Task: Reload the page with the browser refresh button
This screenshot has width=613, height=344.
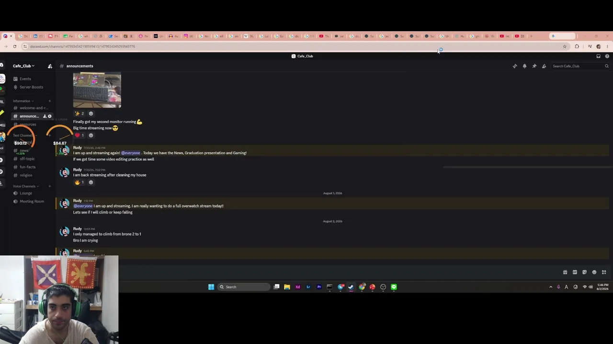Action: coord(15,46)
